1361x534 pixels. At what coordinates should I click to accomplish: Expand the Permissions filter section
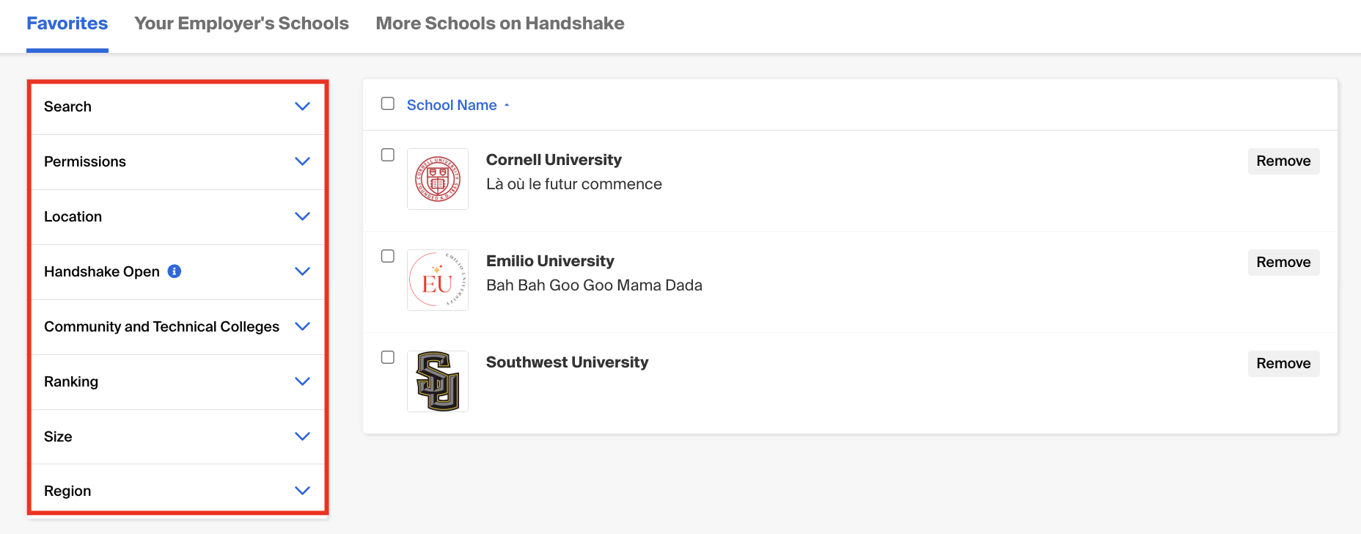[177, 162]
